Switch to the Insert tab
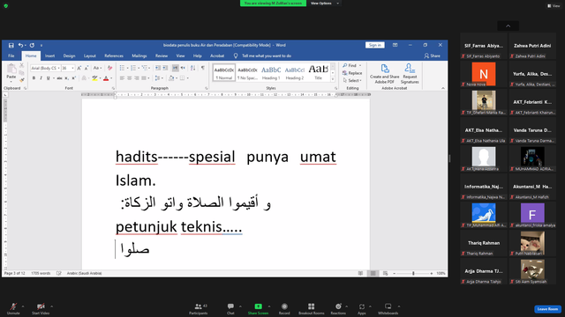 coord(50,55)
